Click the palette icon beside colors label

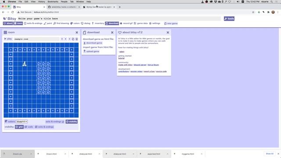pos(6,122)
